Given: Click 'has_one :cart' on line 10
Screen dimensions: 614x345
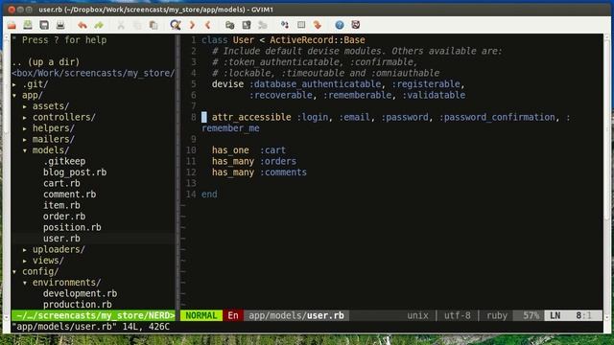Looking at the screenshot, I should (248, 150).
